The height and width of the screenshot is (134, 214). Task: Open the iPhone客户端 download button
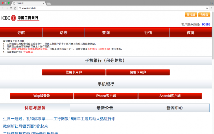click(x=106, y=96)
